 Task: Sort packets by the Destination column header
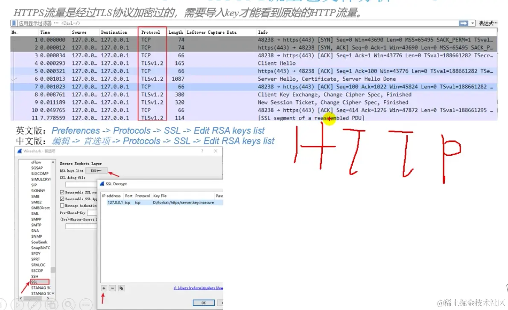coord(114,32)
